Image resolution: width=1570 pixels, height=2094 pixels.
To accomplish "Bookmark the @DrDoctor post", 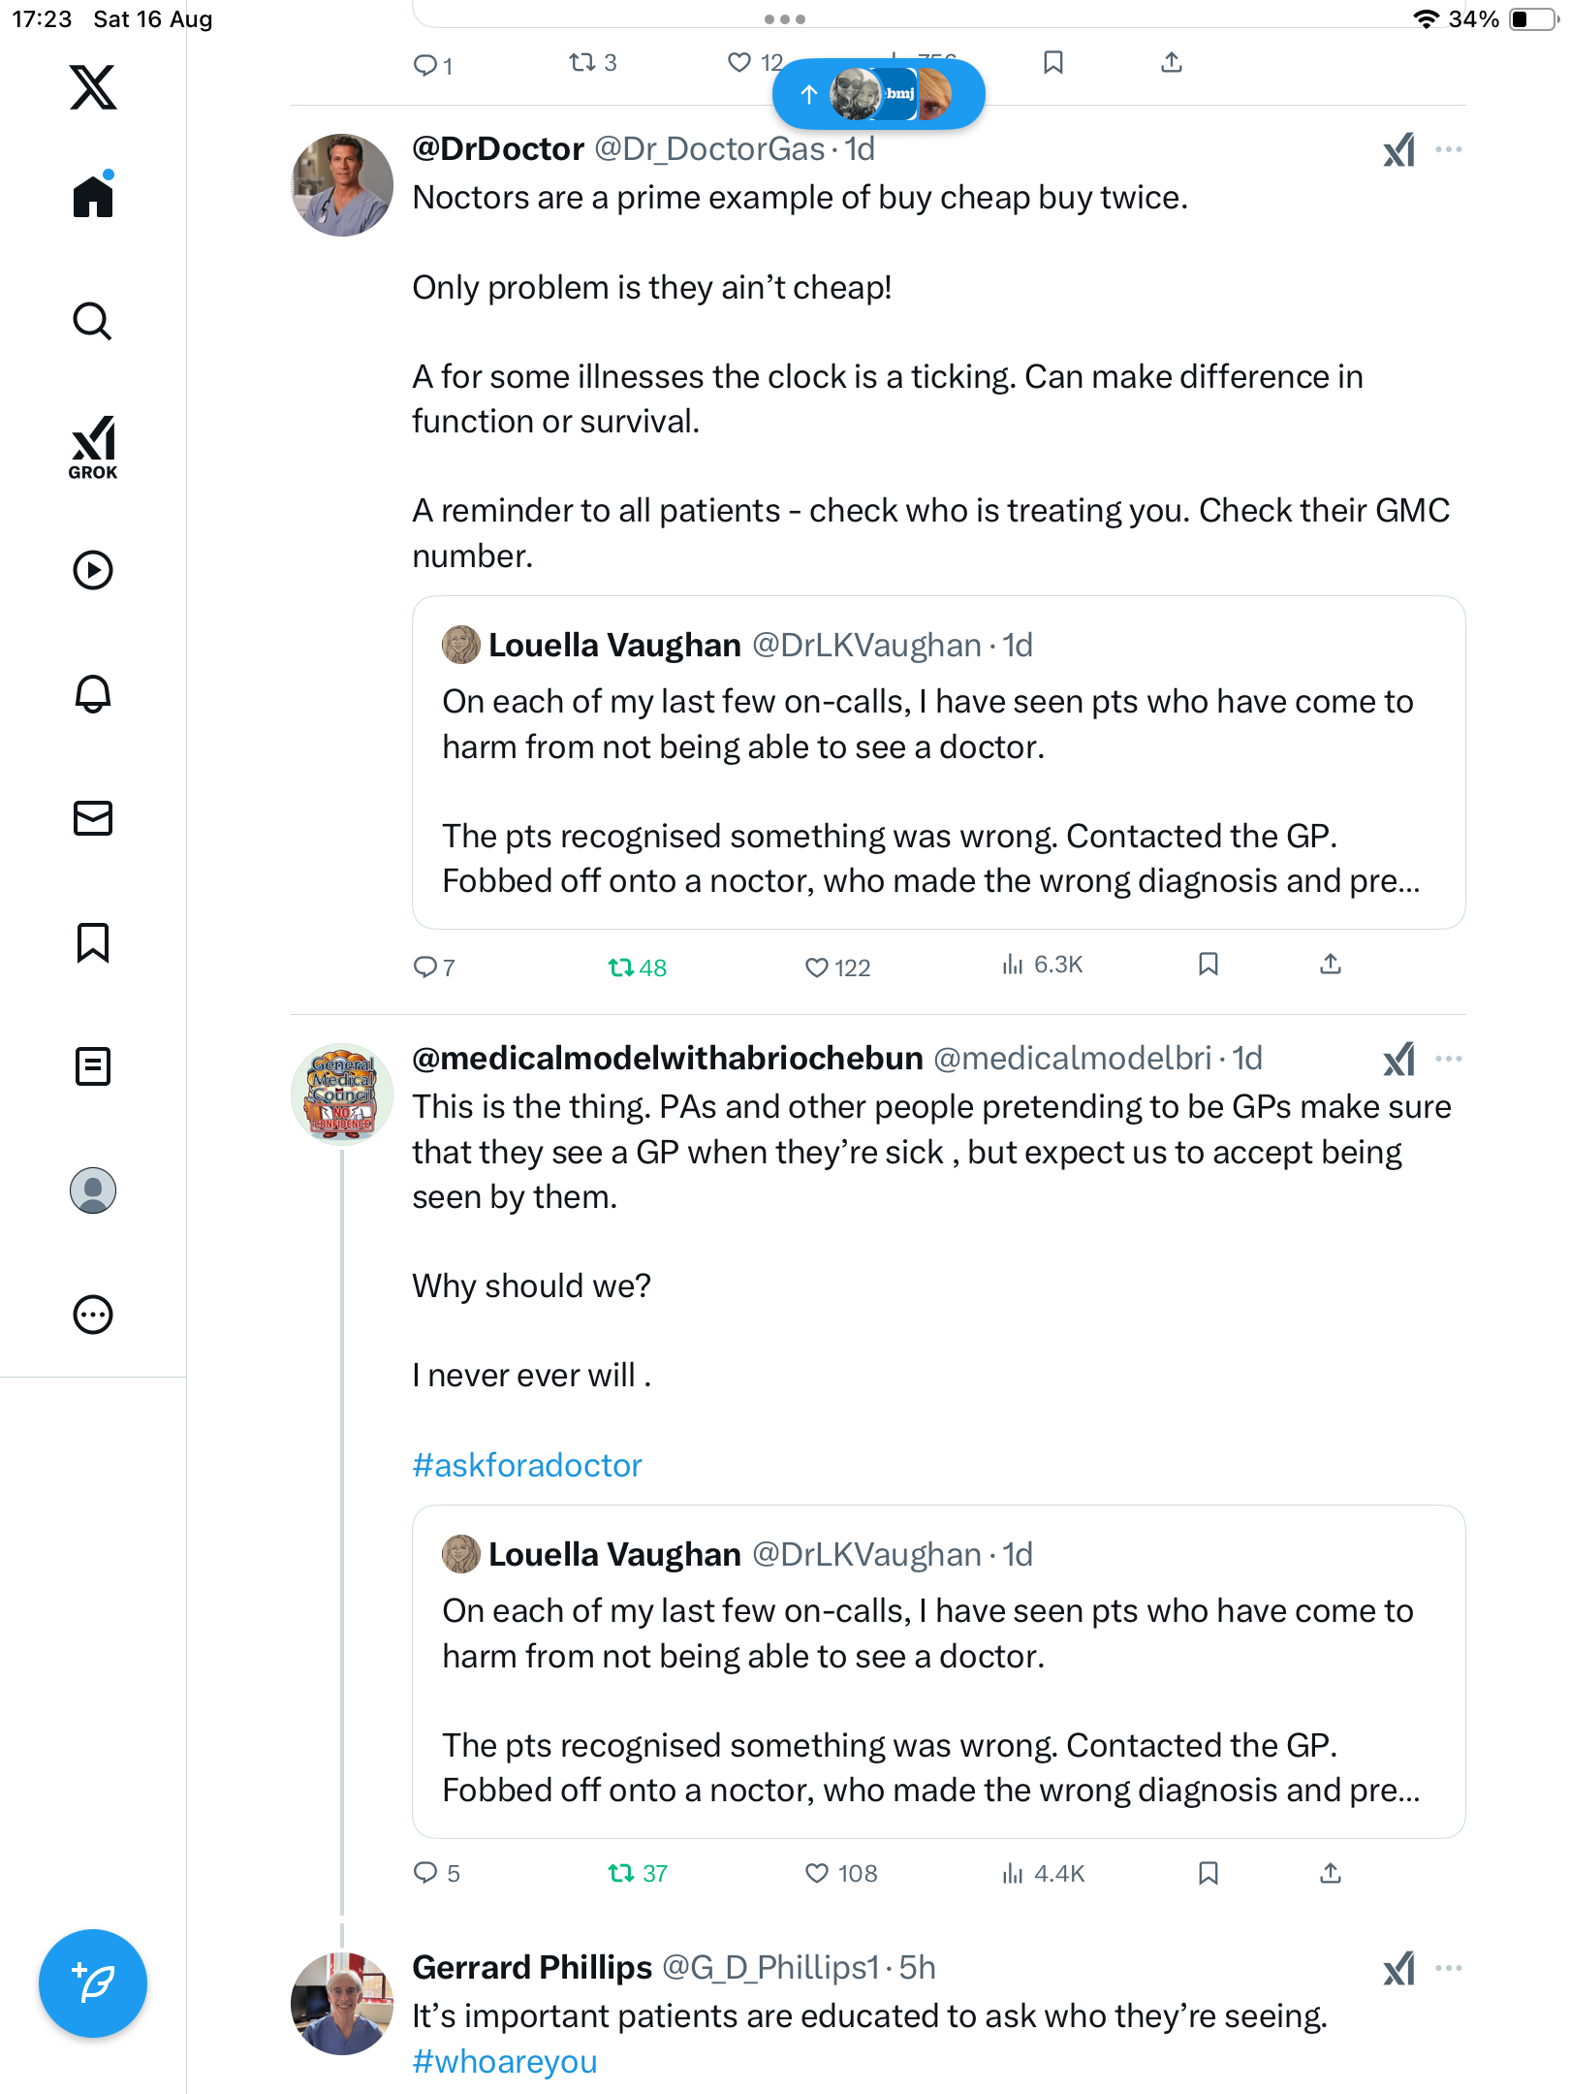I will [1208, 965].
